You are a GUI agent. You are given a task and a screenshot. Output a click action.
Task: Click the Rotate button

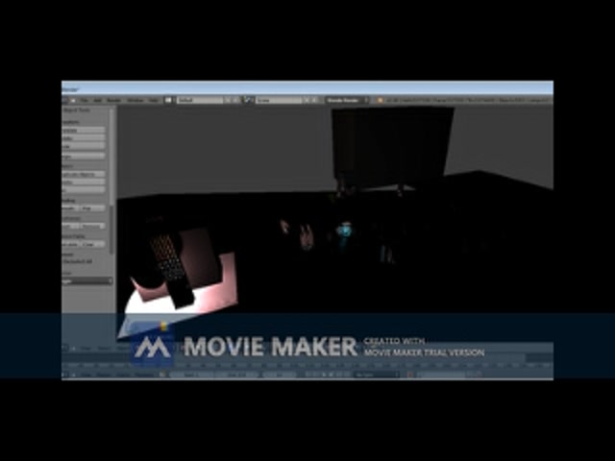(x=84, y=138)
